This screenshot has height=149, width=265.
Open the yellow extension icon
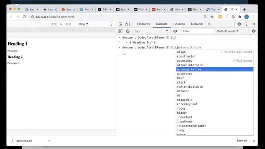[220, 17]
